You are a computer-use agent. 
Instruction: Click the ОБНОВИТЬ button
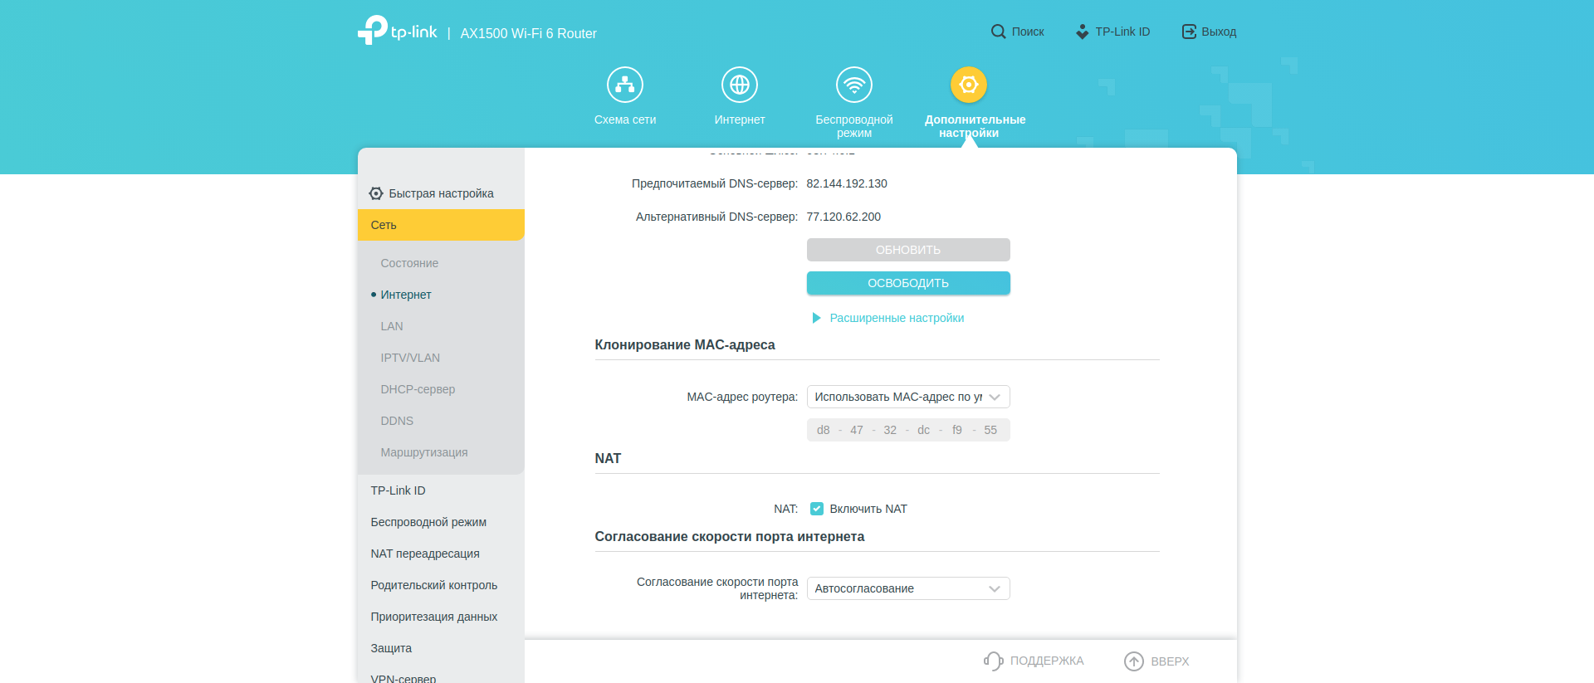[907, 250]
